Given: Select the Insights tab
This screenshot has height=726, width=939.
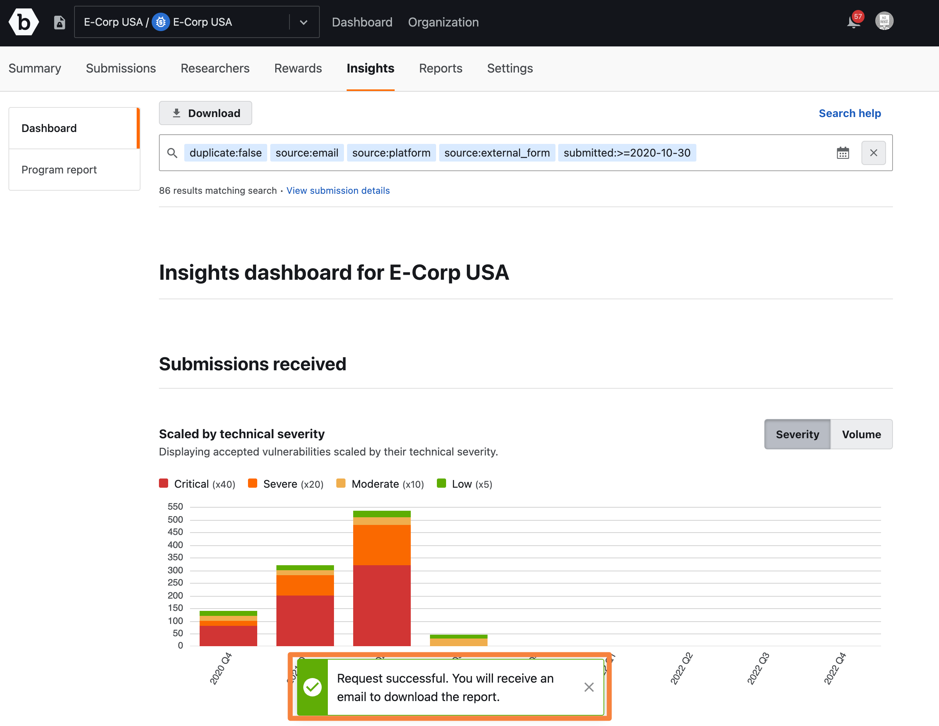Looking at the screenshot, I should pyautogui.click(x=370, y=69).
